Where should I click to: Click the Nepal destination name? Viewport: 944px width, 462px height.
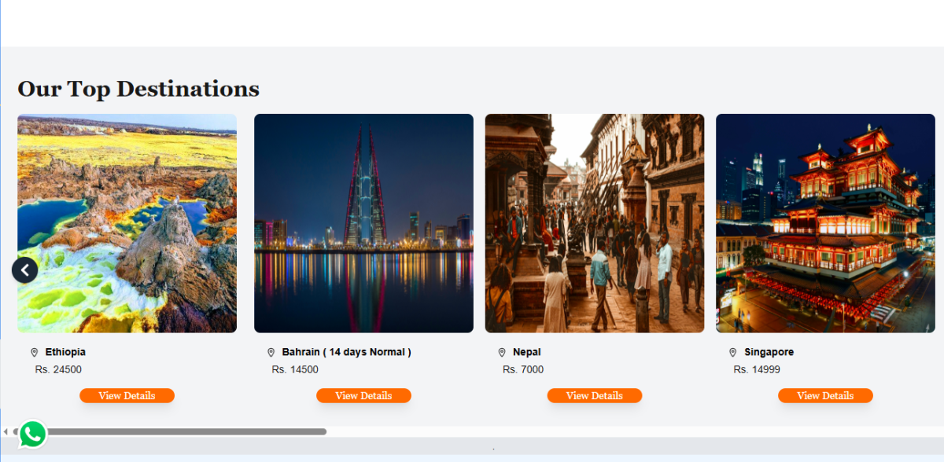(x=527, y=352)
